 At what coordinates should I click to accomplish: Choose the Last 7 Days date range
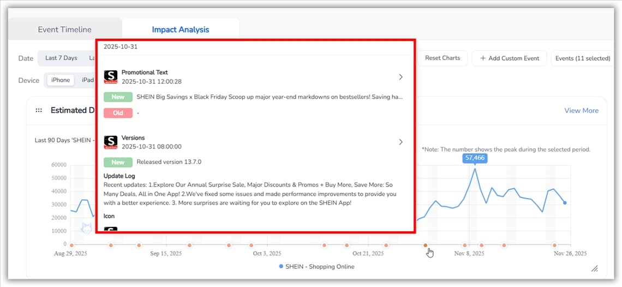point(61,58)
